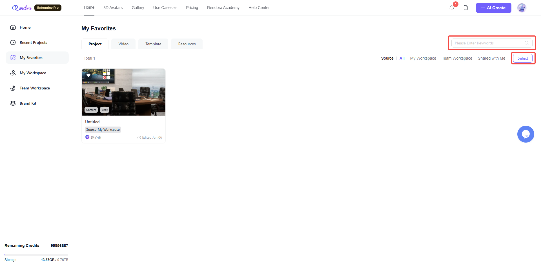This screenshot has height=268, width=541.
Task: Open the user avatar menu
Action: click(x=522, y=8)
